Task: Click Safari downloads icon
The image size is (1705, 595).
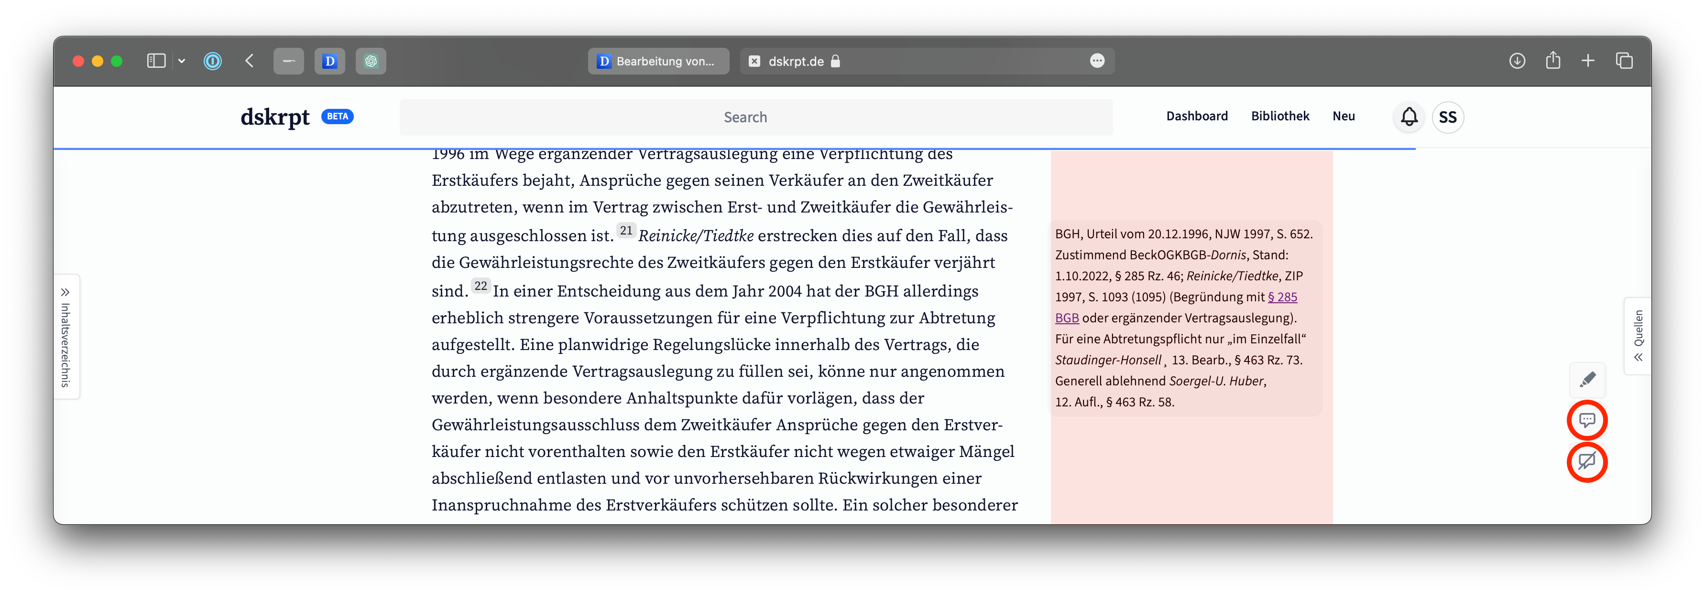Action: coord(1517,61)
